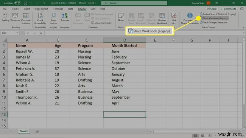Switch to Normal view
The height and width of the screenshot is (138, 246).
(196, 136)
